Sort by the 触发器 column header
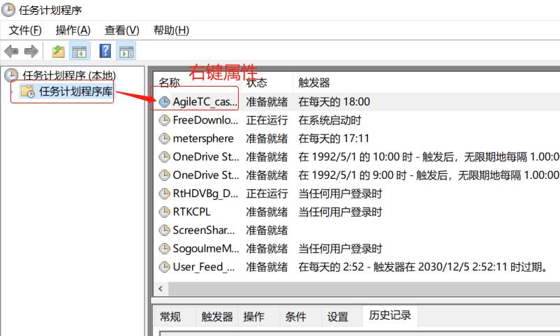This screenshot has height=336, width=560. point(314,82)
